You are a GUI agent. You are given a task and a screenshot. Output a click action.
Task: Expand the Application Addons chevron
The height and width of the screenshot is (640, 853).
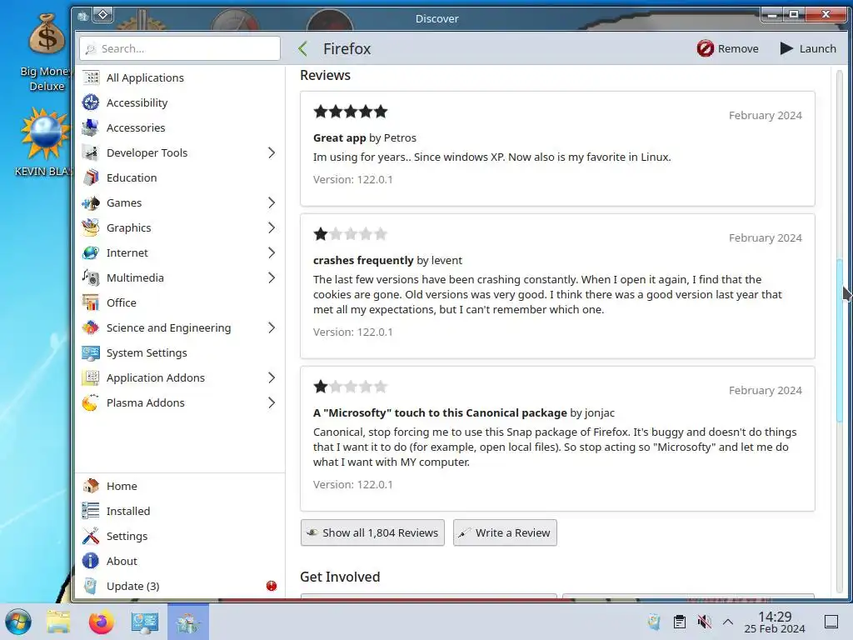point(272,377)
